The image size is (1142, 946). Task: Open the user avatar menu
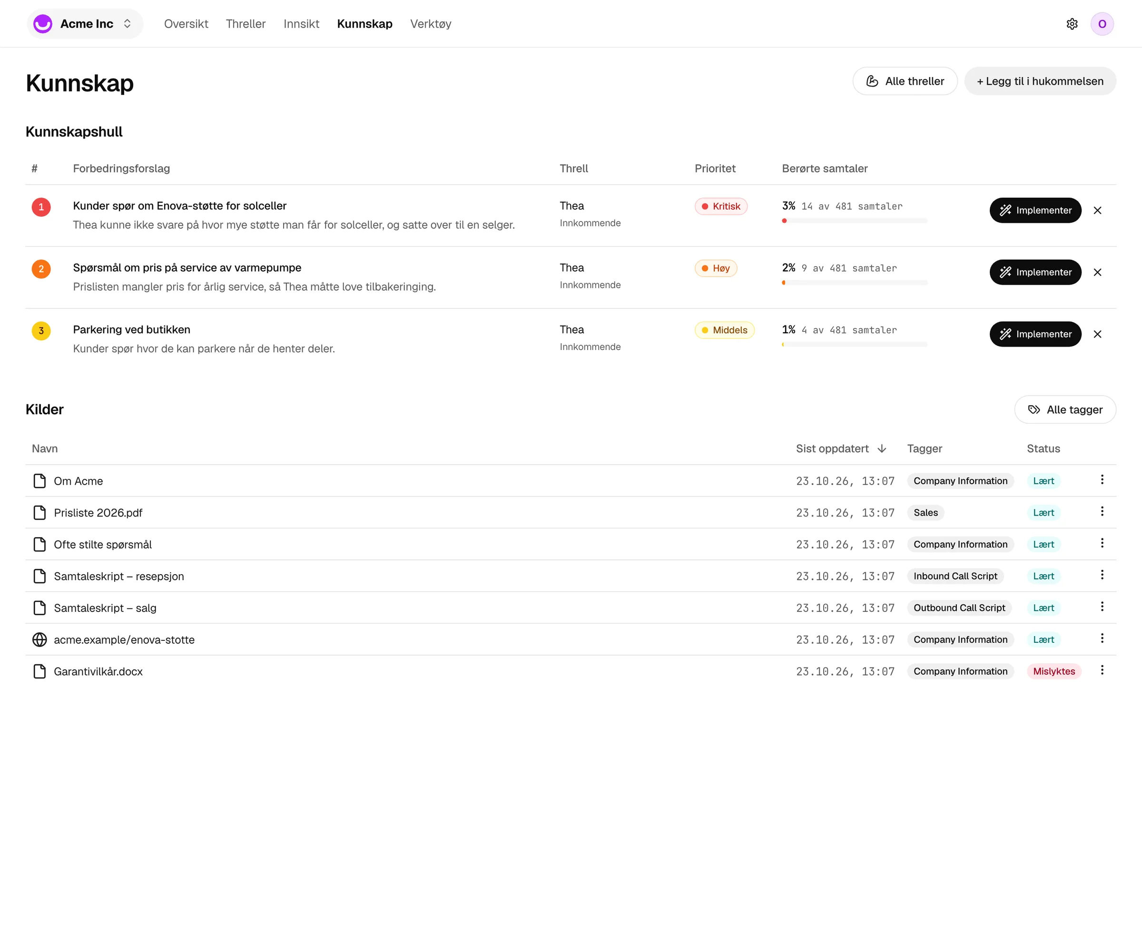(1102, 24)
